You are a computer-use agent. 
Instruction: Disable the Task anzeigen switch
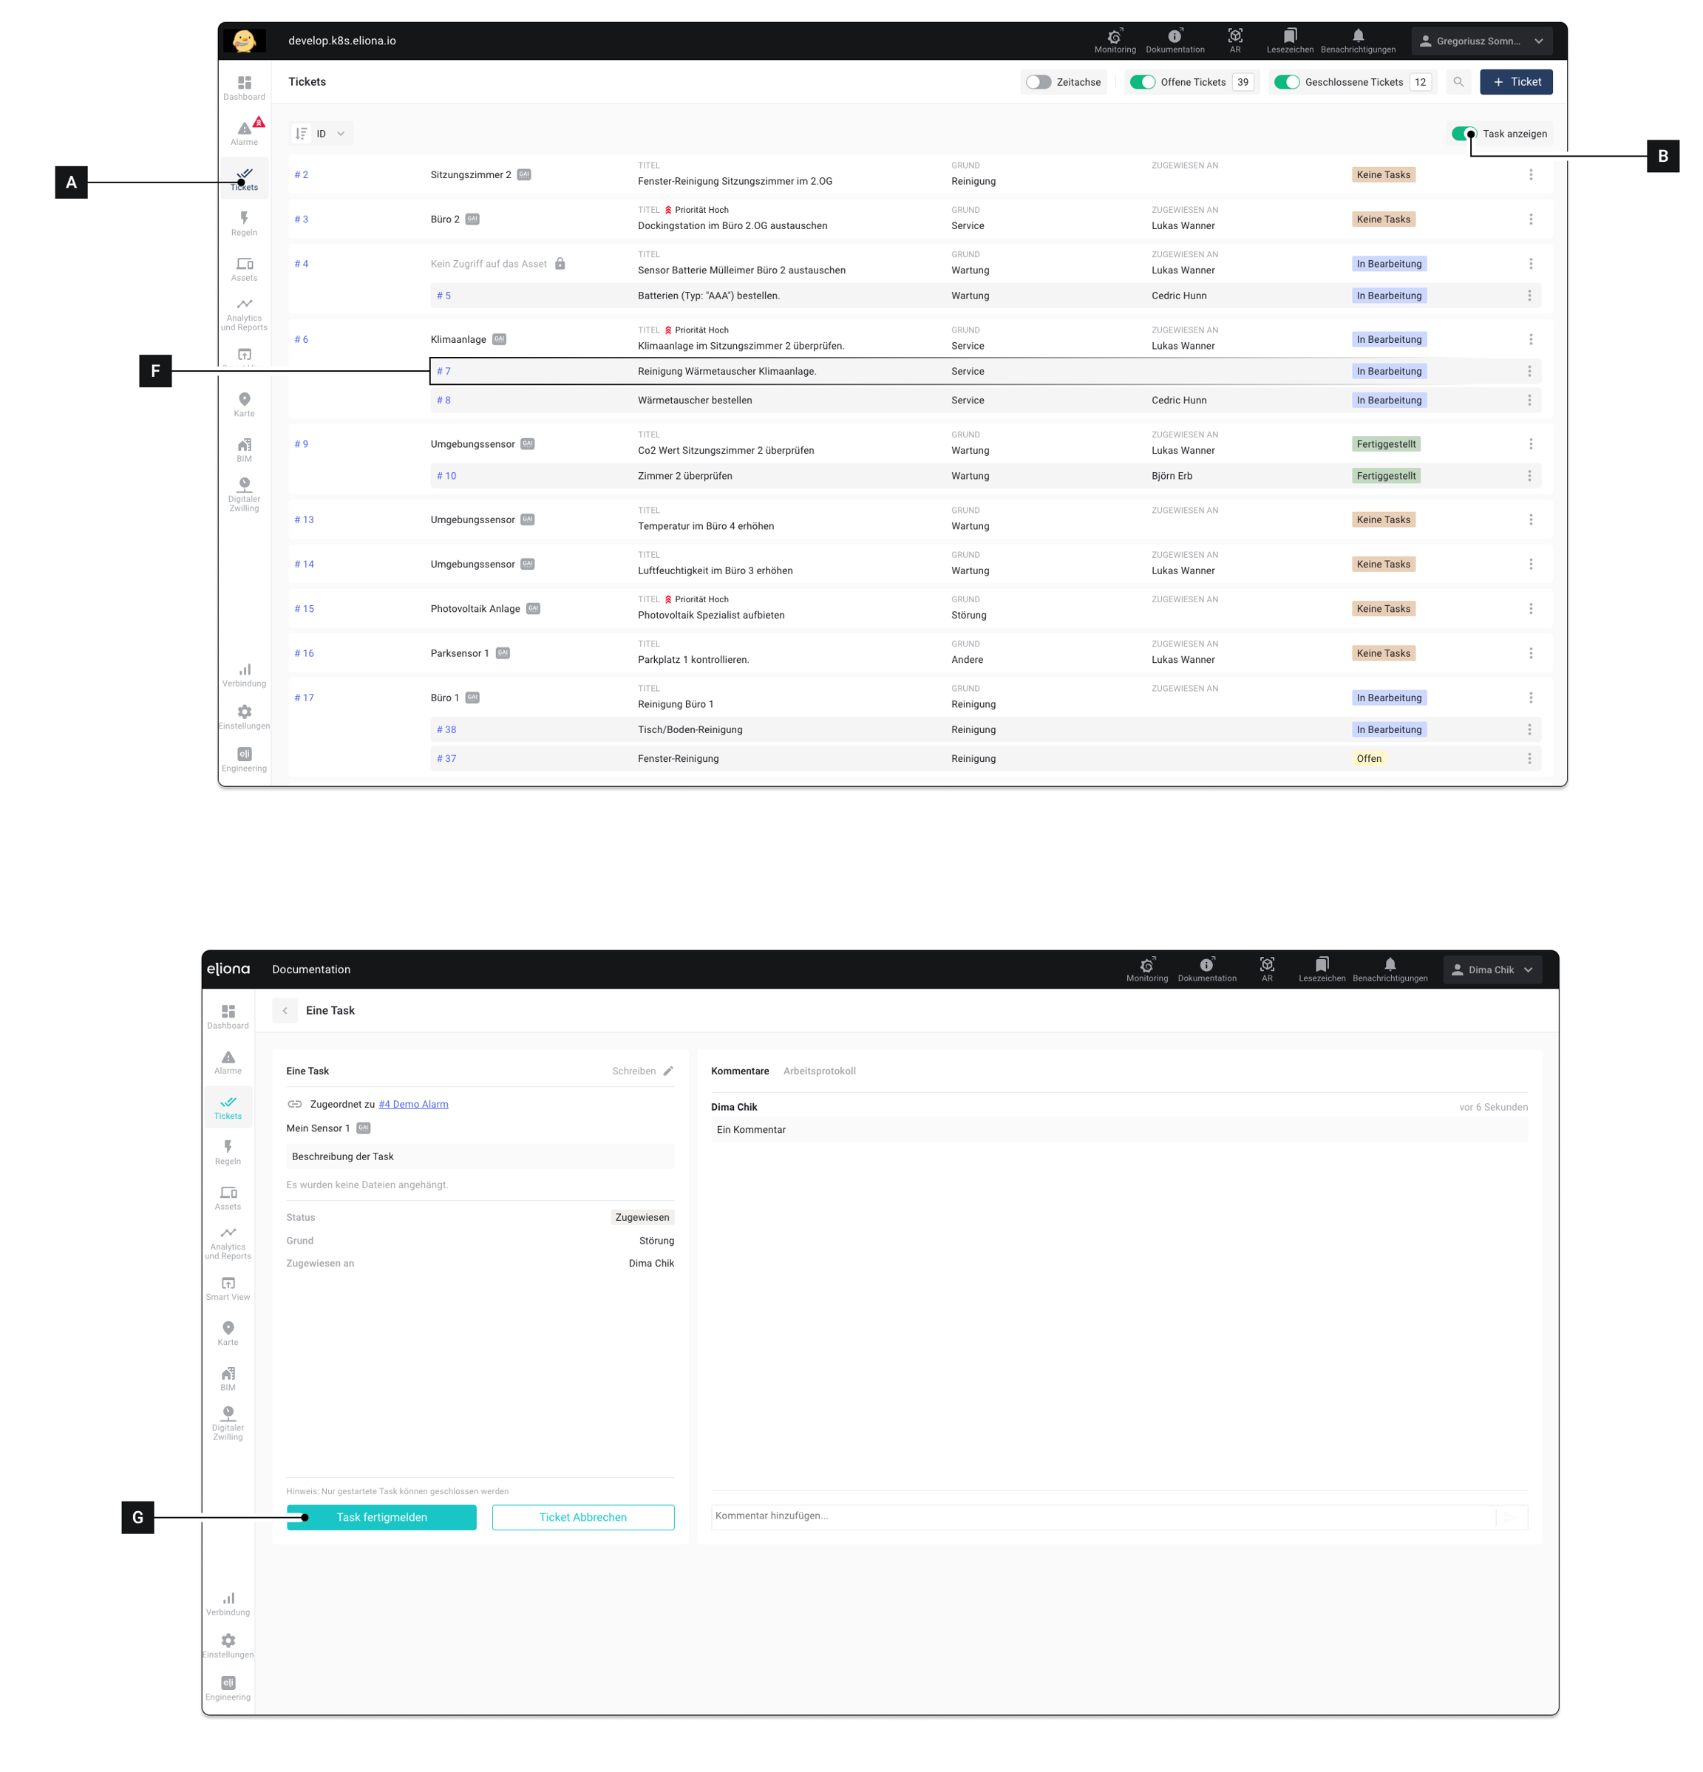(x=1463, y=134)
